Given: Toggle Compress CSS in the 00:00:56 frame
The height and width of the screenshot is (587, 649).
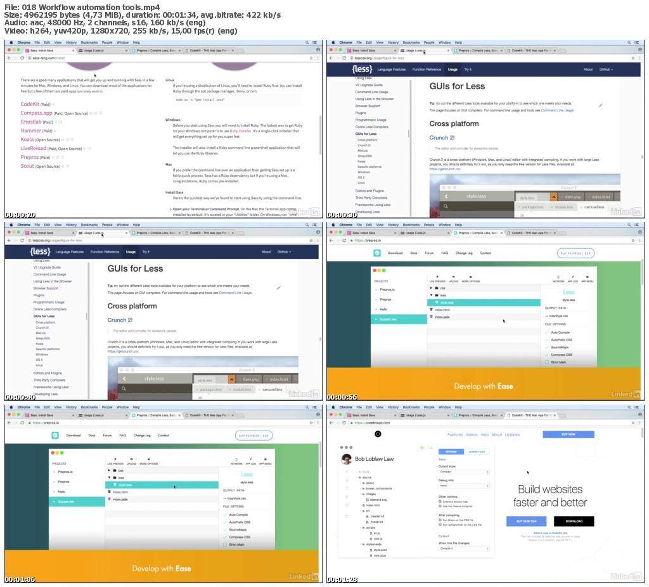Looking at the screenshot, I should coord(547,355).
